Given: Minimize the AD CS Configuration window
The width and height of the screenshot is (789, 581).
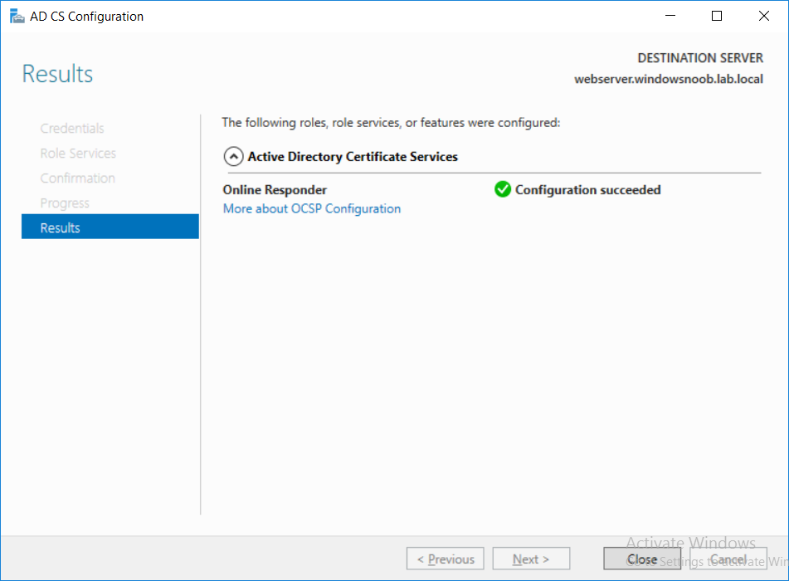Looking at the screenshot, I should [x=670, y=16].
